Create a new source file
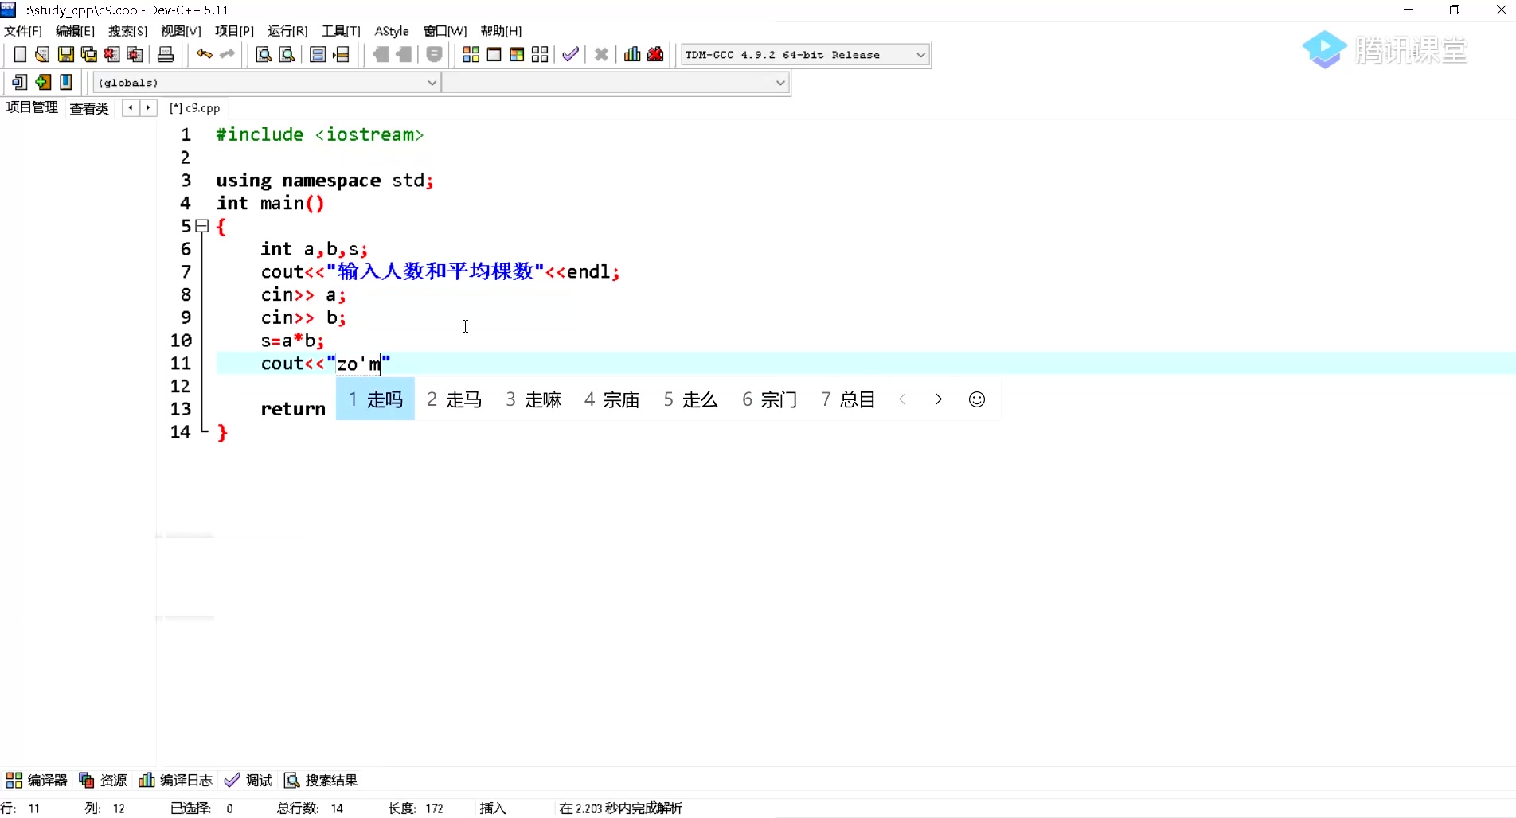Screen dimensions: 1516x818 19,54
